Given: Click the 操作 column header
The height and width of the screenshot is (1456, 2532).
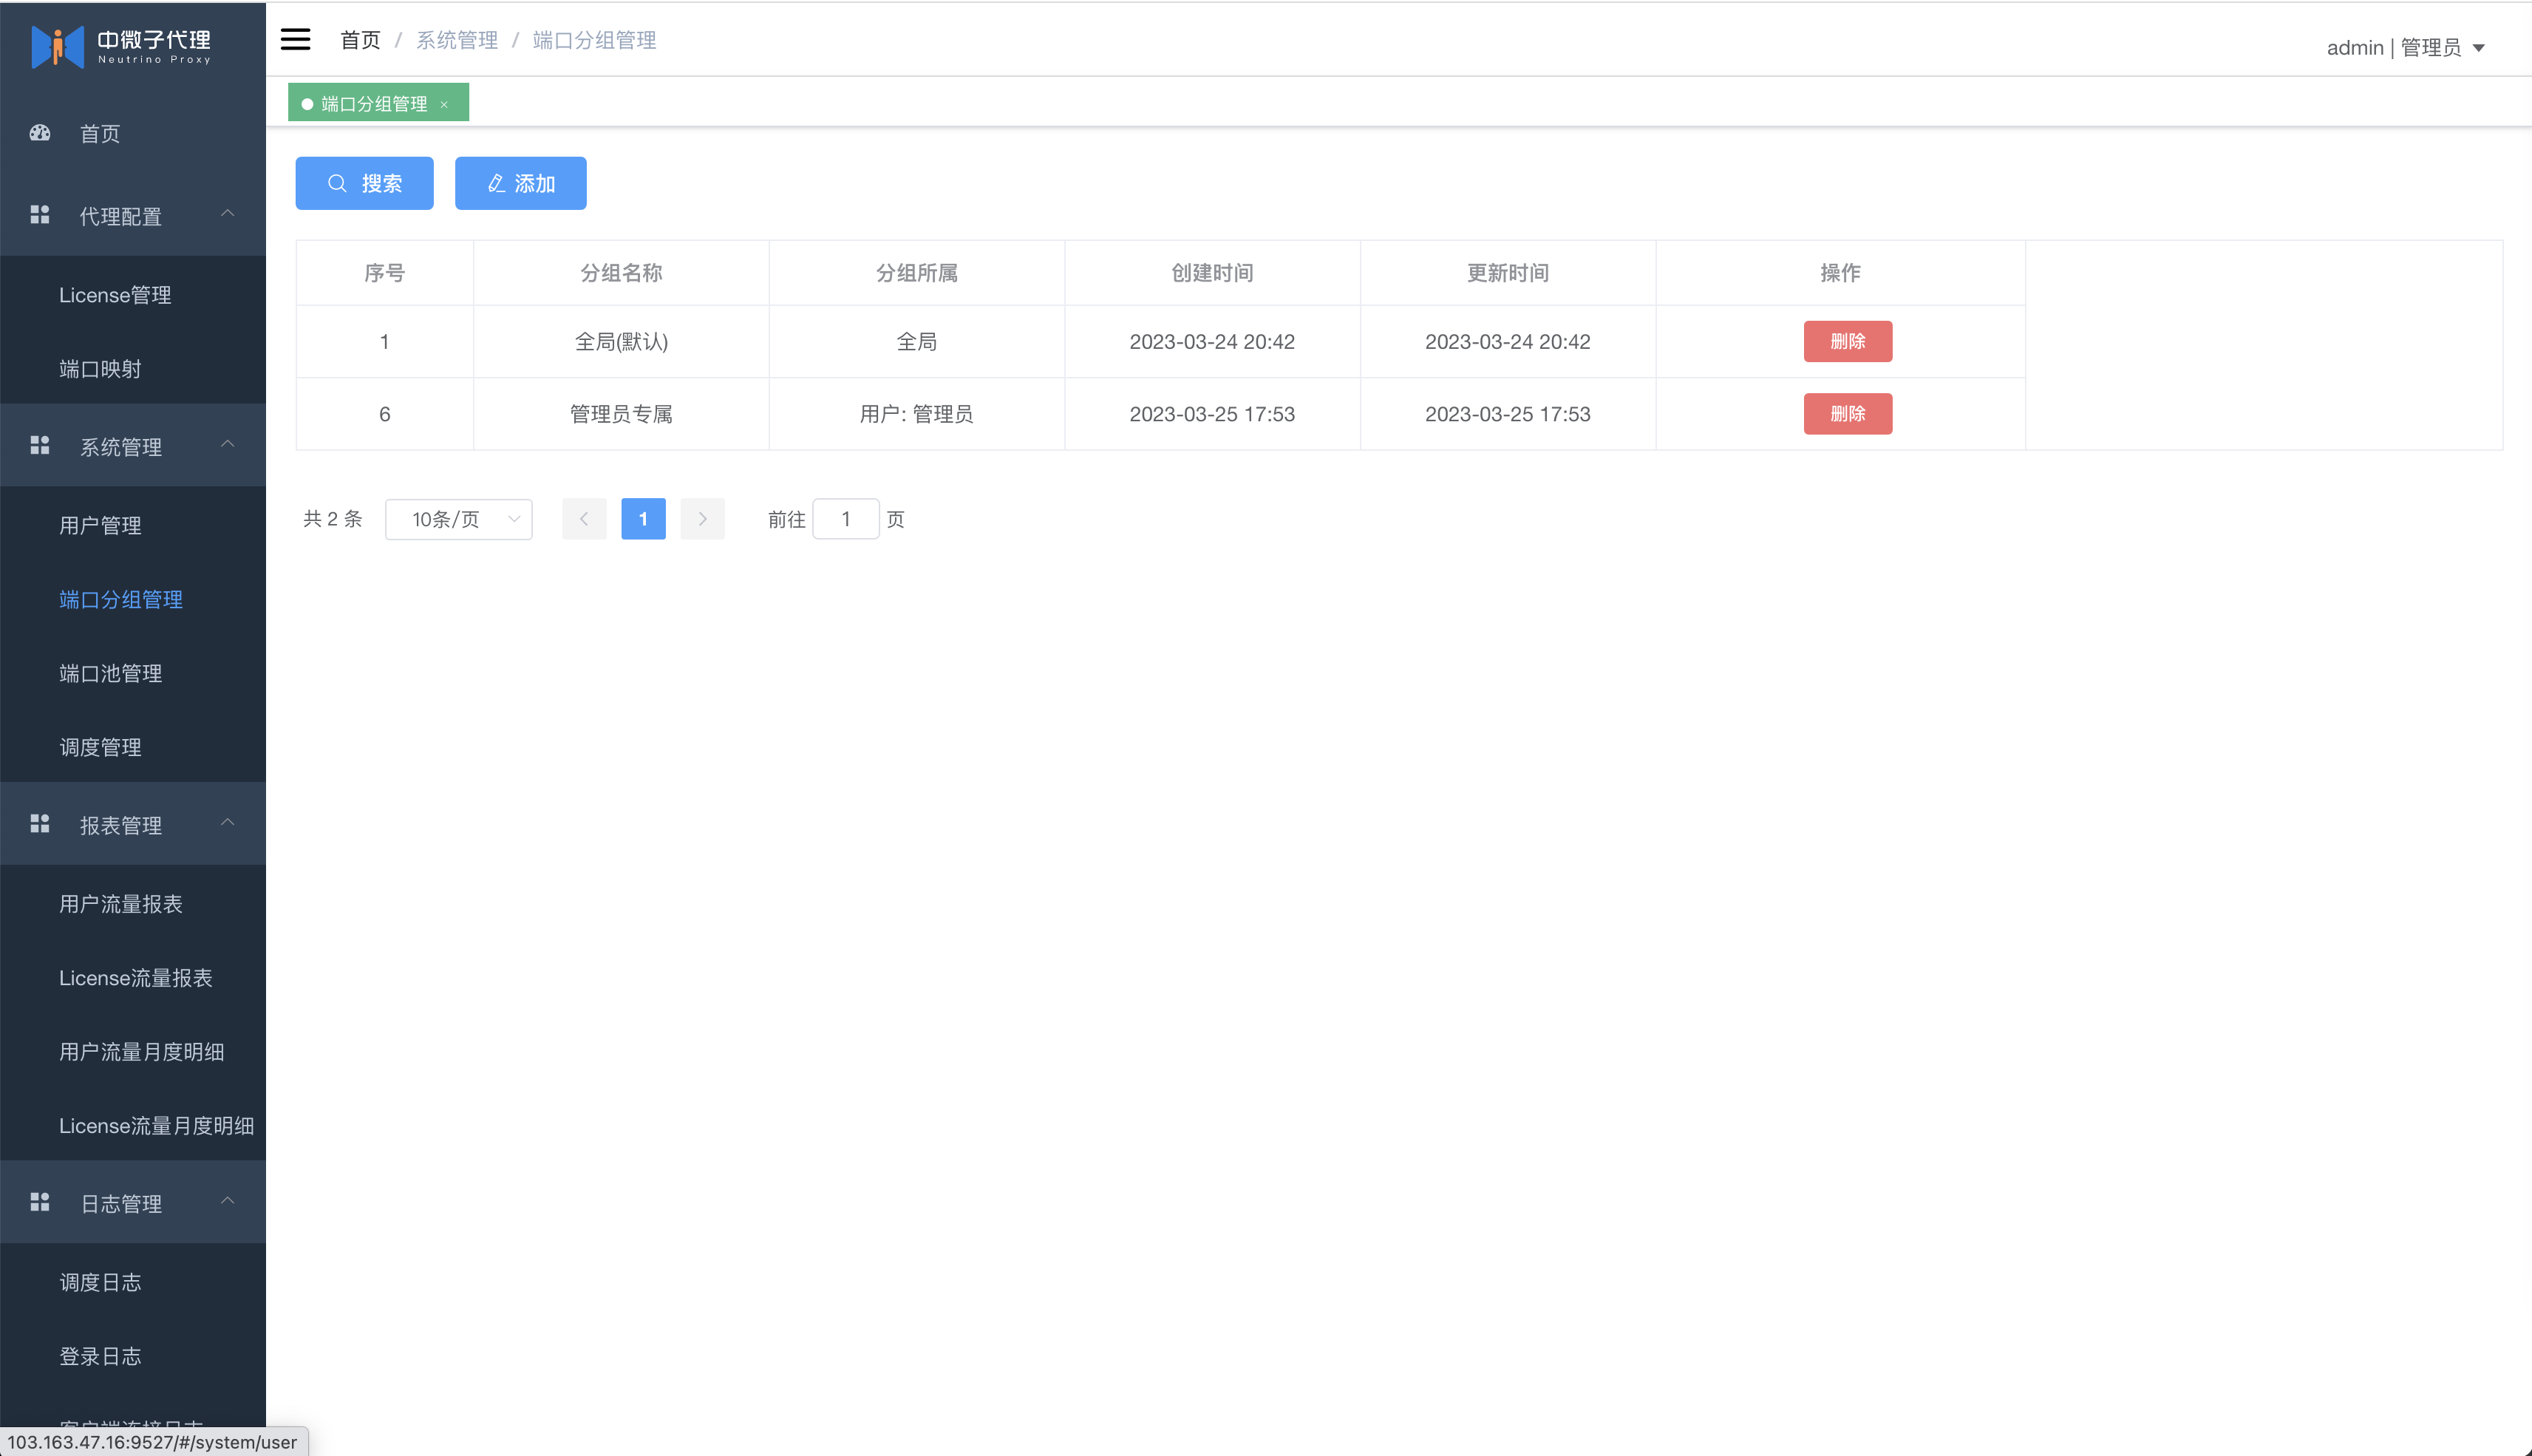Looking at the screenshot, I should pos(1840,273).
